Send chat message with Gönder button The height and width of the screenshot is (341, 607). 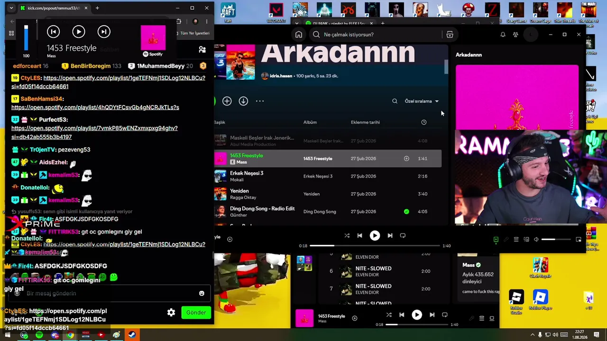click(x=196, y=313)
